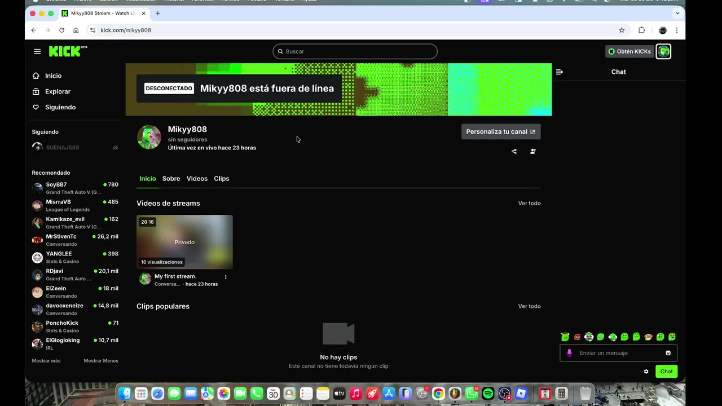Open the App Store from the dock
This screenshot has height=406, width=722.
pyautogui.click(x=389, y=394)
